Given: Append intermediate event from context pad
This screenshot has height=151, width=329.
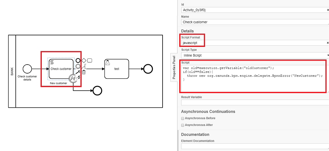Looking at the screenshot, I should pos(78,67).
